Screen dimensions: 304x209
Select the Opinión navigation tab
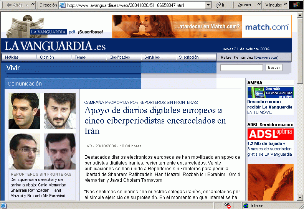pos(46,57)
